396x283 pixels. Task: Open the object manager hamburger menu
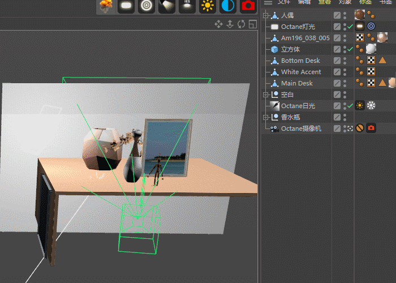pyautogui.click(x=268, y=2)
